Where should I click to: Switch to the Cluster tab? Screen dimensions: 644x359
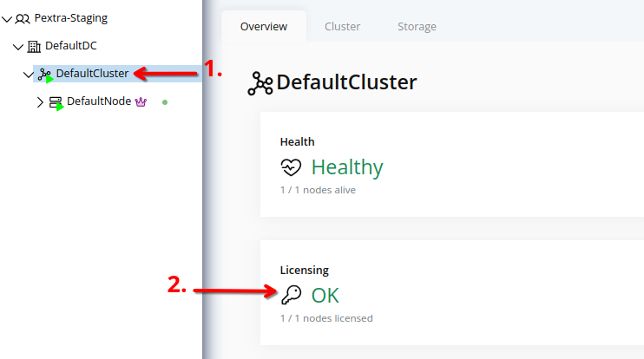342,27
